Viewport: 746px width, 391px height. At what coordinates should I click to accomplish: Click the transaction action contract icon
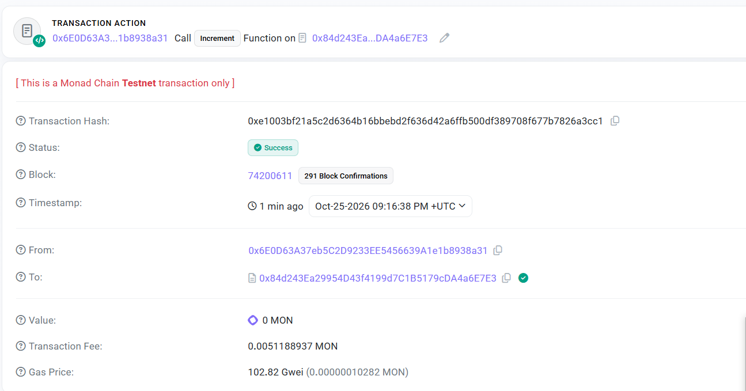(x=27, y=31)
